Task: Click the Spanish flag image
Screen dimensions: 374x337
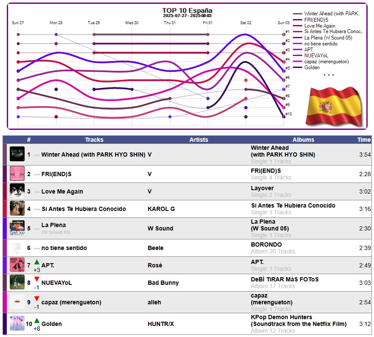Action: (334, 107)
